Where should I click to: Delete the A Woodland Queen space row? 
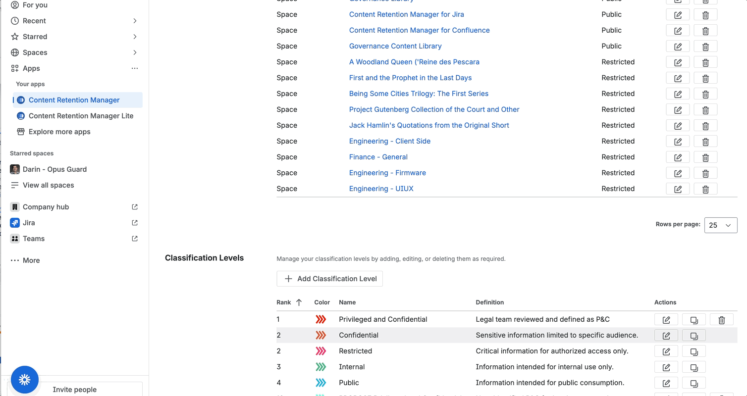[705, 62]
